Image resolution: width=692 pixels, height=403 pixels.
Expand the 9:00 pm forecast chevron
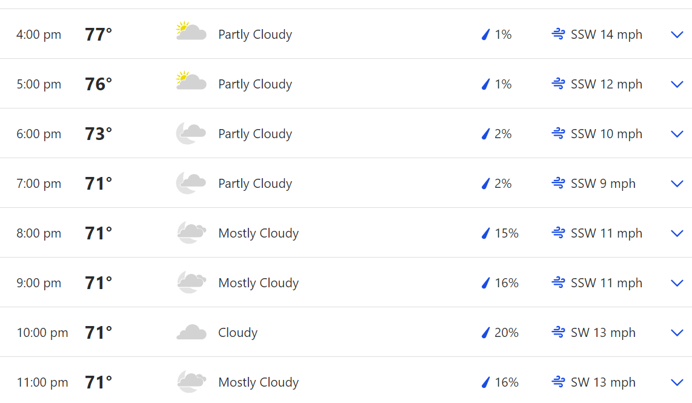(x=677, y=283)
